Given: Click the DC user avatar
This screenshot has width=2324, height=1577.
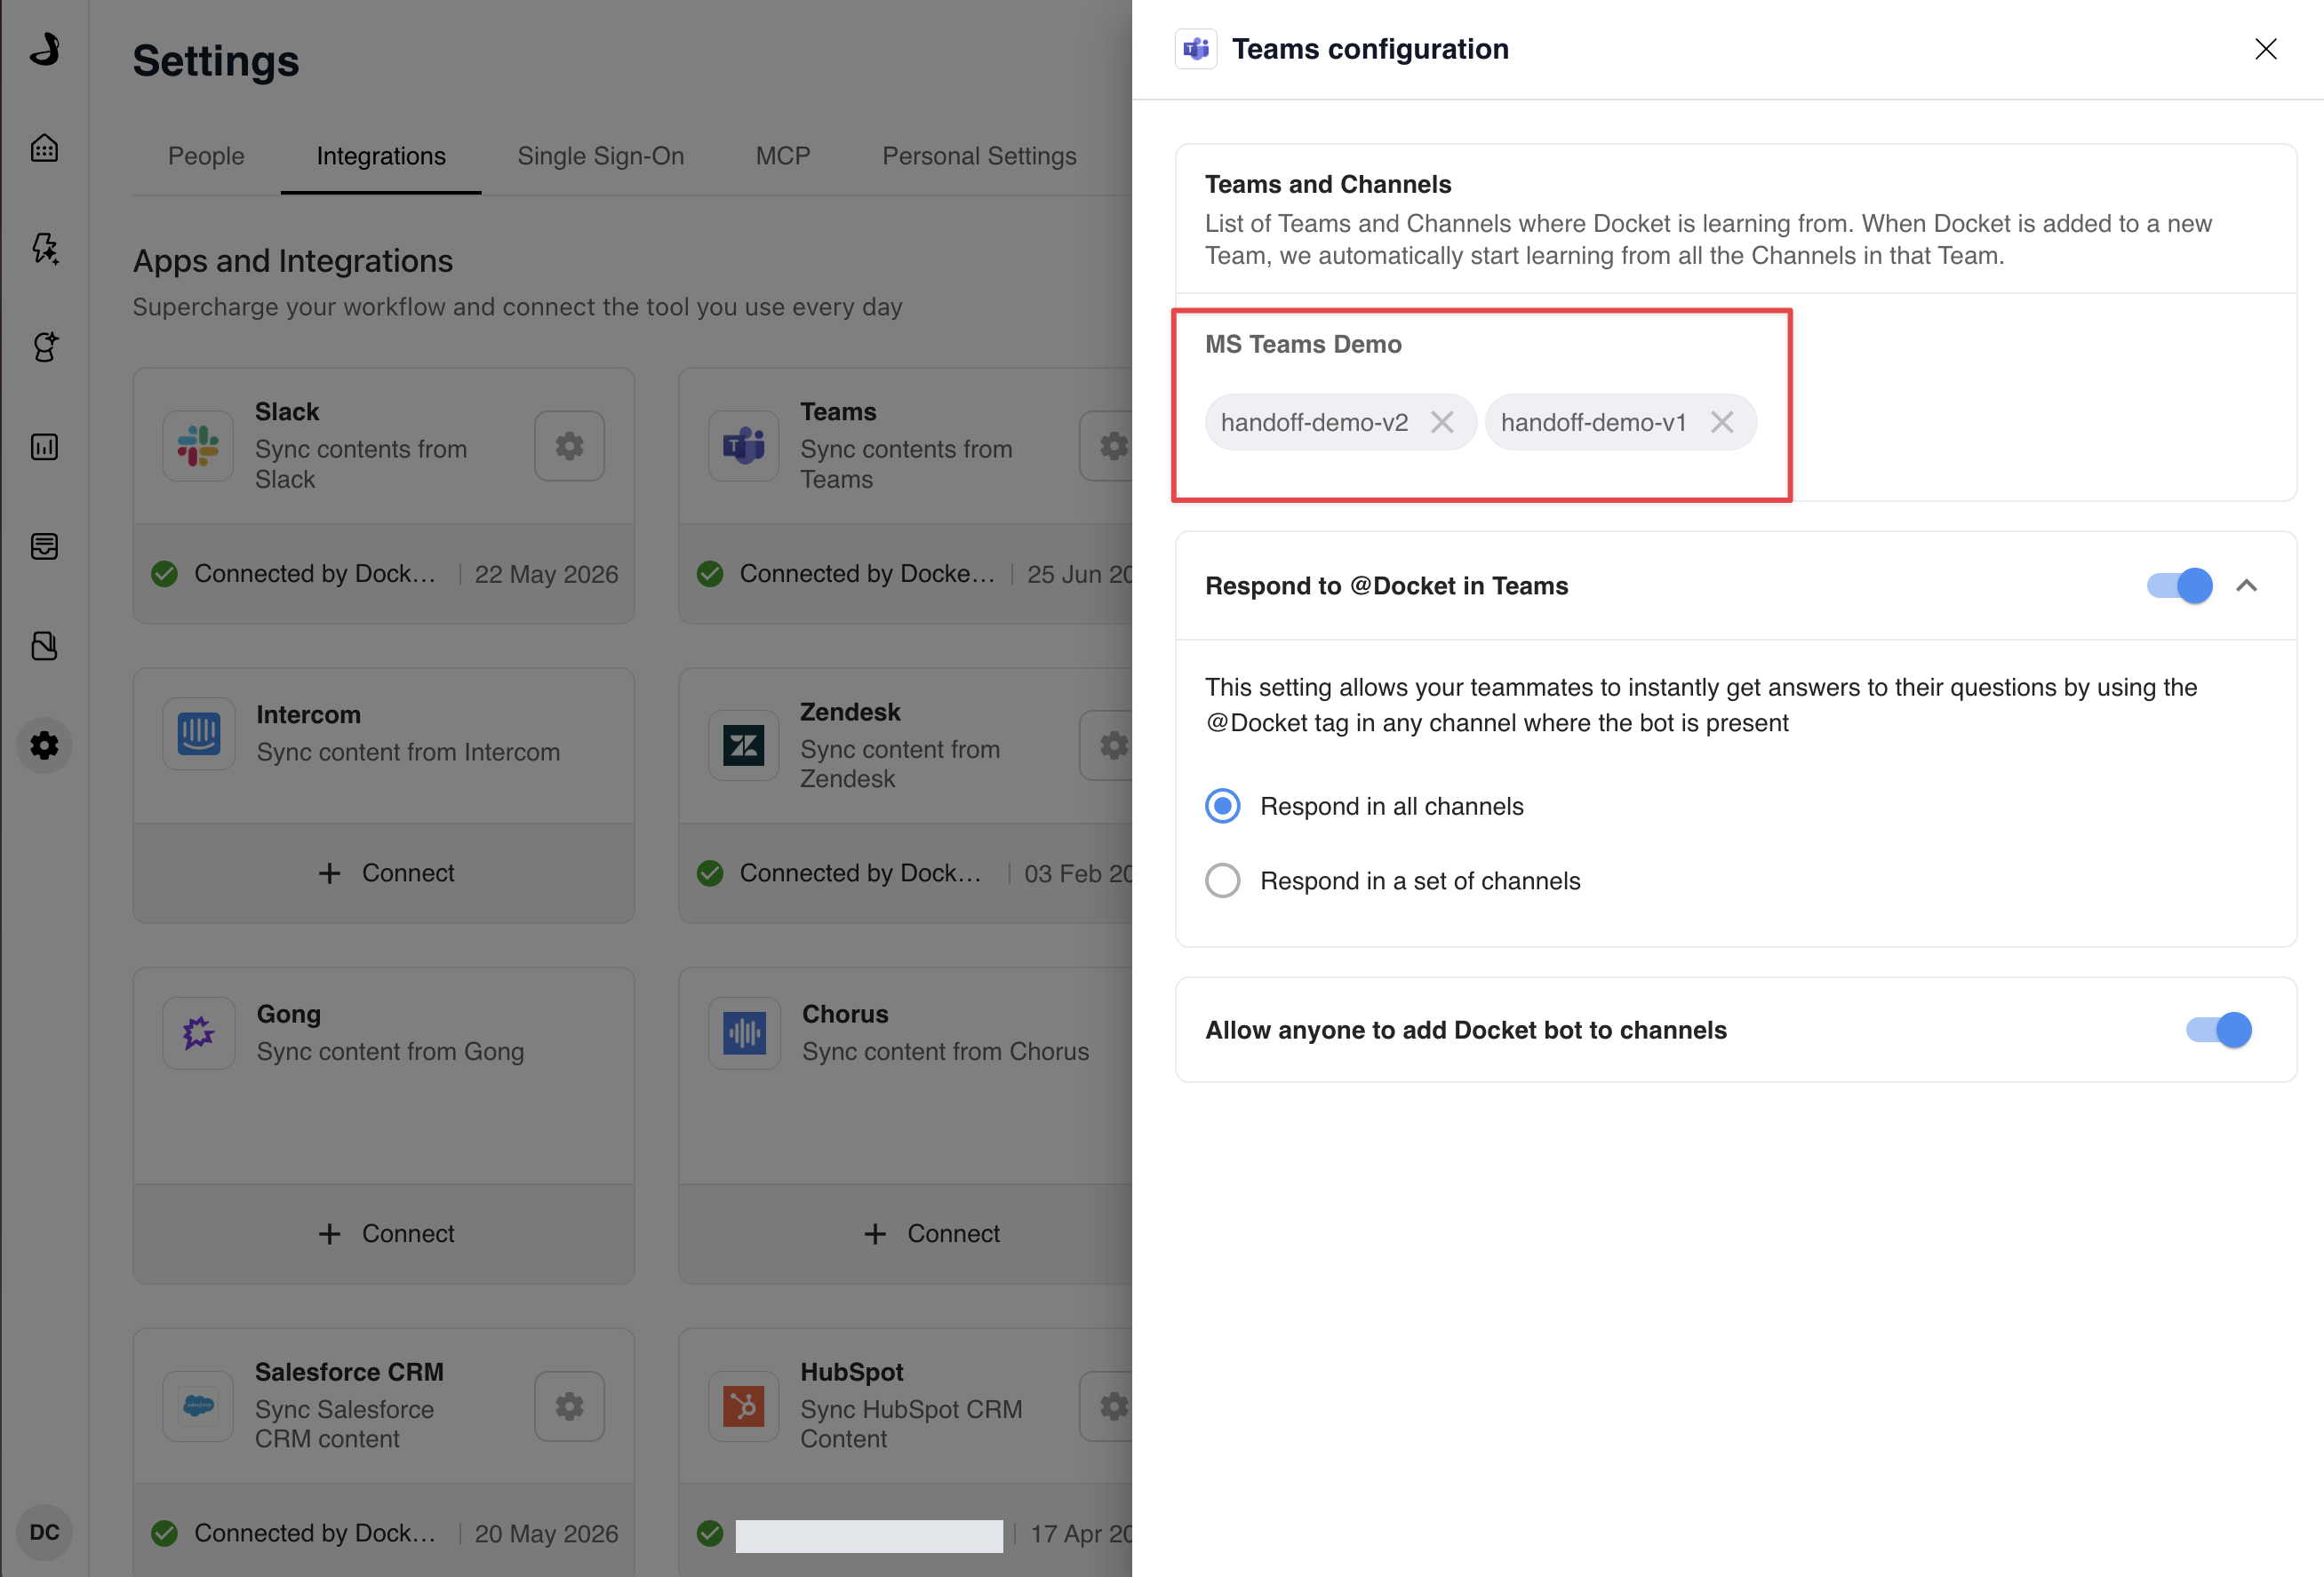Looking at the screenshot, I should click(x=44, y=1532).
